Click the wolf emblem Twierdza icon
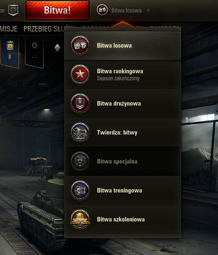 [x=80, y=132]
